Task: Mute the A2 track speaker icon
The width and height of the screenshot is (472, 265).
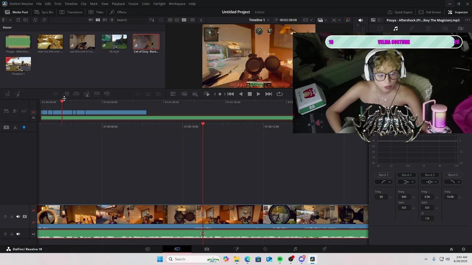Action: click(x=18, y=234)
